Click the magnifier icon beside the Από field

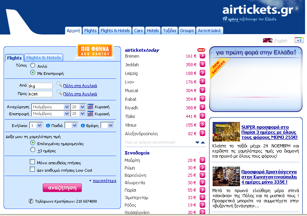coord(60,85)
